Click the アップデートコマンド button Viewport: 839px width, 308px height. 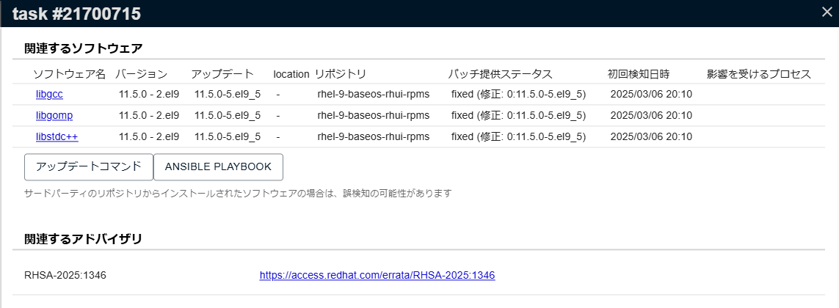[89, 166]
